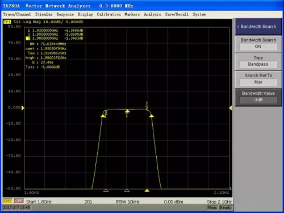284x213 pixels.
Task: Select the filled marker triangle on bottom axis
Action: click(147, 190)
